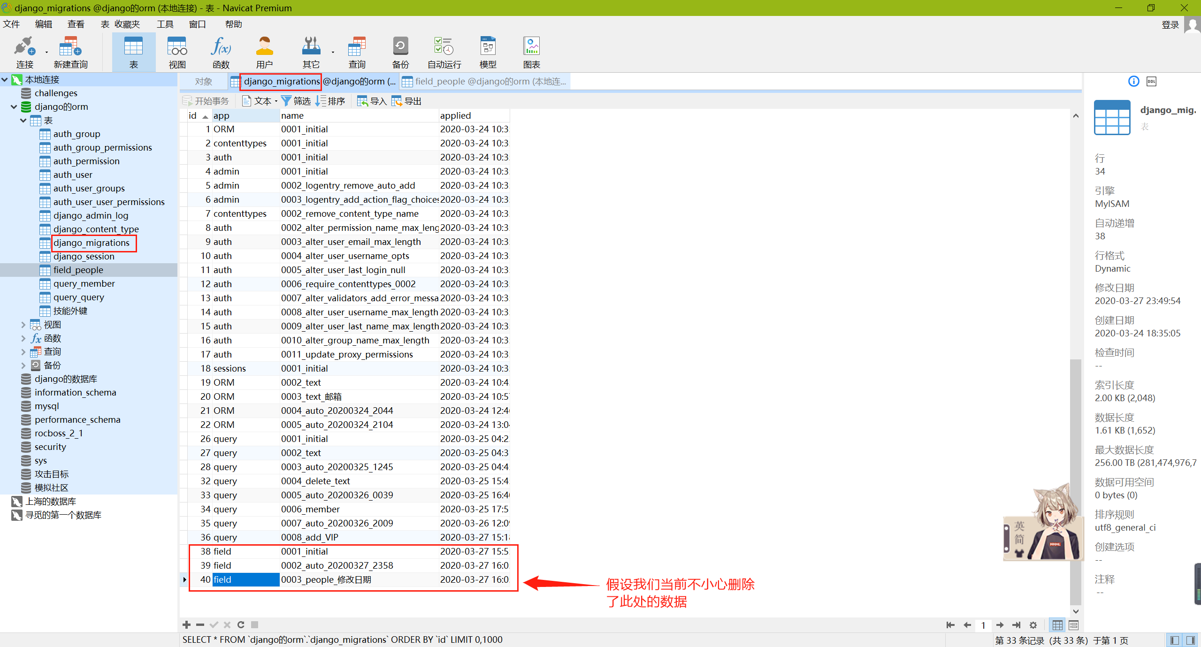Image resolution: width=1201 pixels, height=647 pixels.
Task: Click the refresh icon below the grid
Action: click(241, 624)
